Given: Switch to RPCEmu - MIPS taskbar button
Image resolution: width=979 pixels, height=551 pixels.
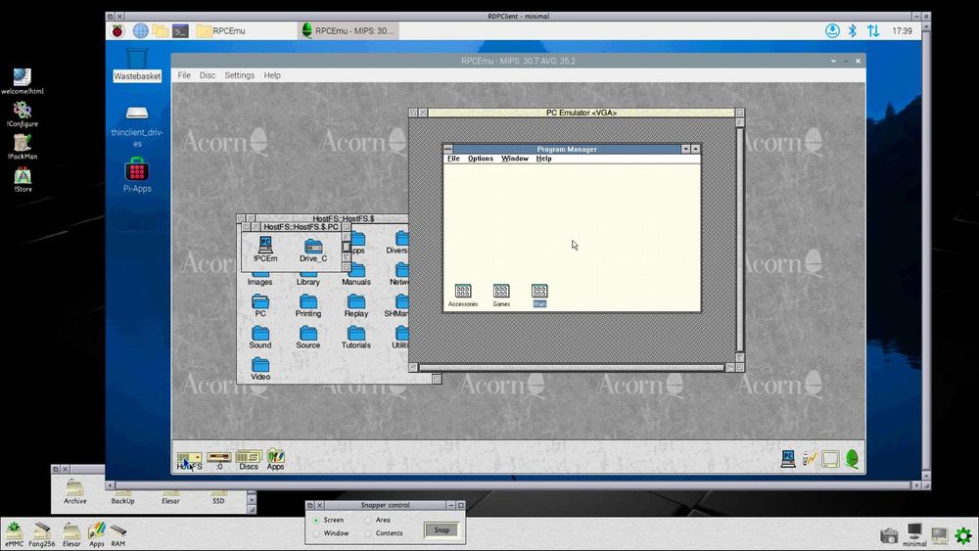Looking at the screenshot, I should (x=348, y=30).
